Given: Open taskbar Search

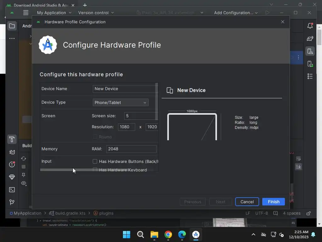Looking at the screenshot, I should coord(141,234).
